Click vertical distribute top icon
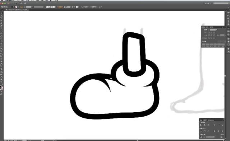This screenshot has width=230, height=141. click(x=201, y=131)
